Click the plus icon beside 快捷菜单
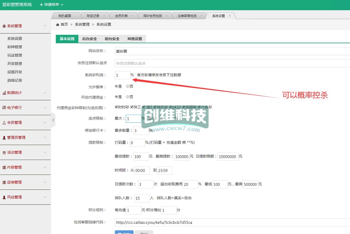 tap(41, 5)
